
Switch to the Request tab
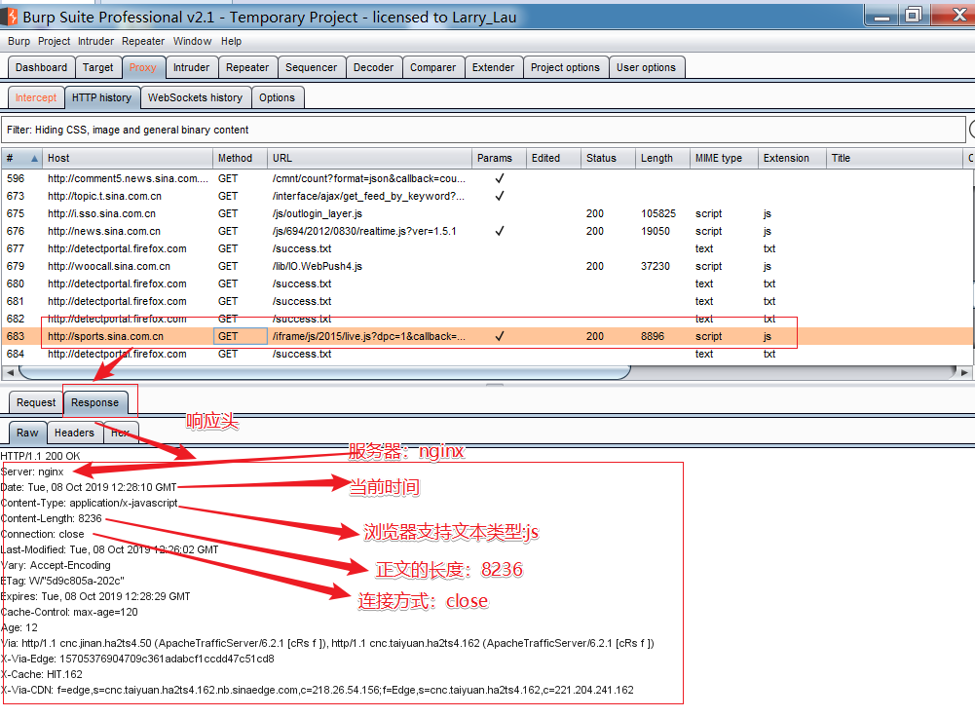tap(36, 402)
